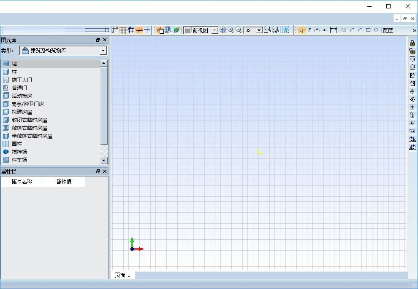
Task: Click the walk-through person icon
Action: tap(286, 30)
